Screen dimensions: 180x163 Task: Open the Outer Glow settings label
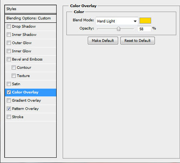pyautogui.click(x=22, y=43)
